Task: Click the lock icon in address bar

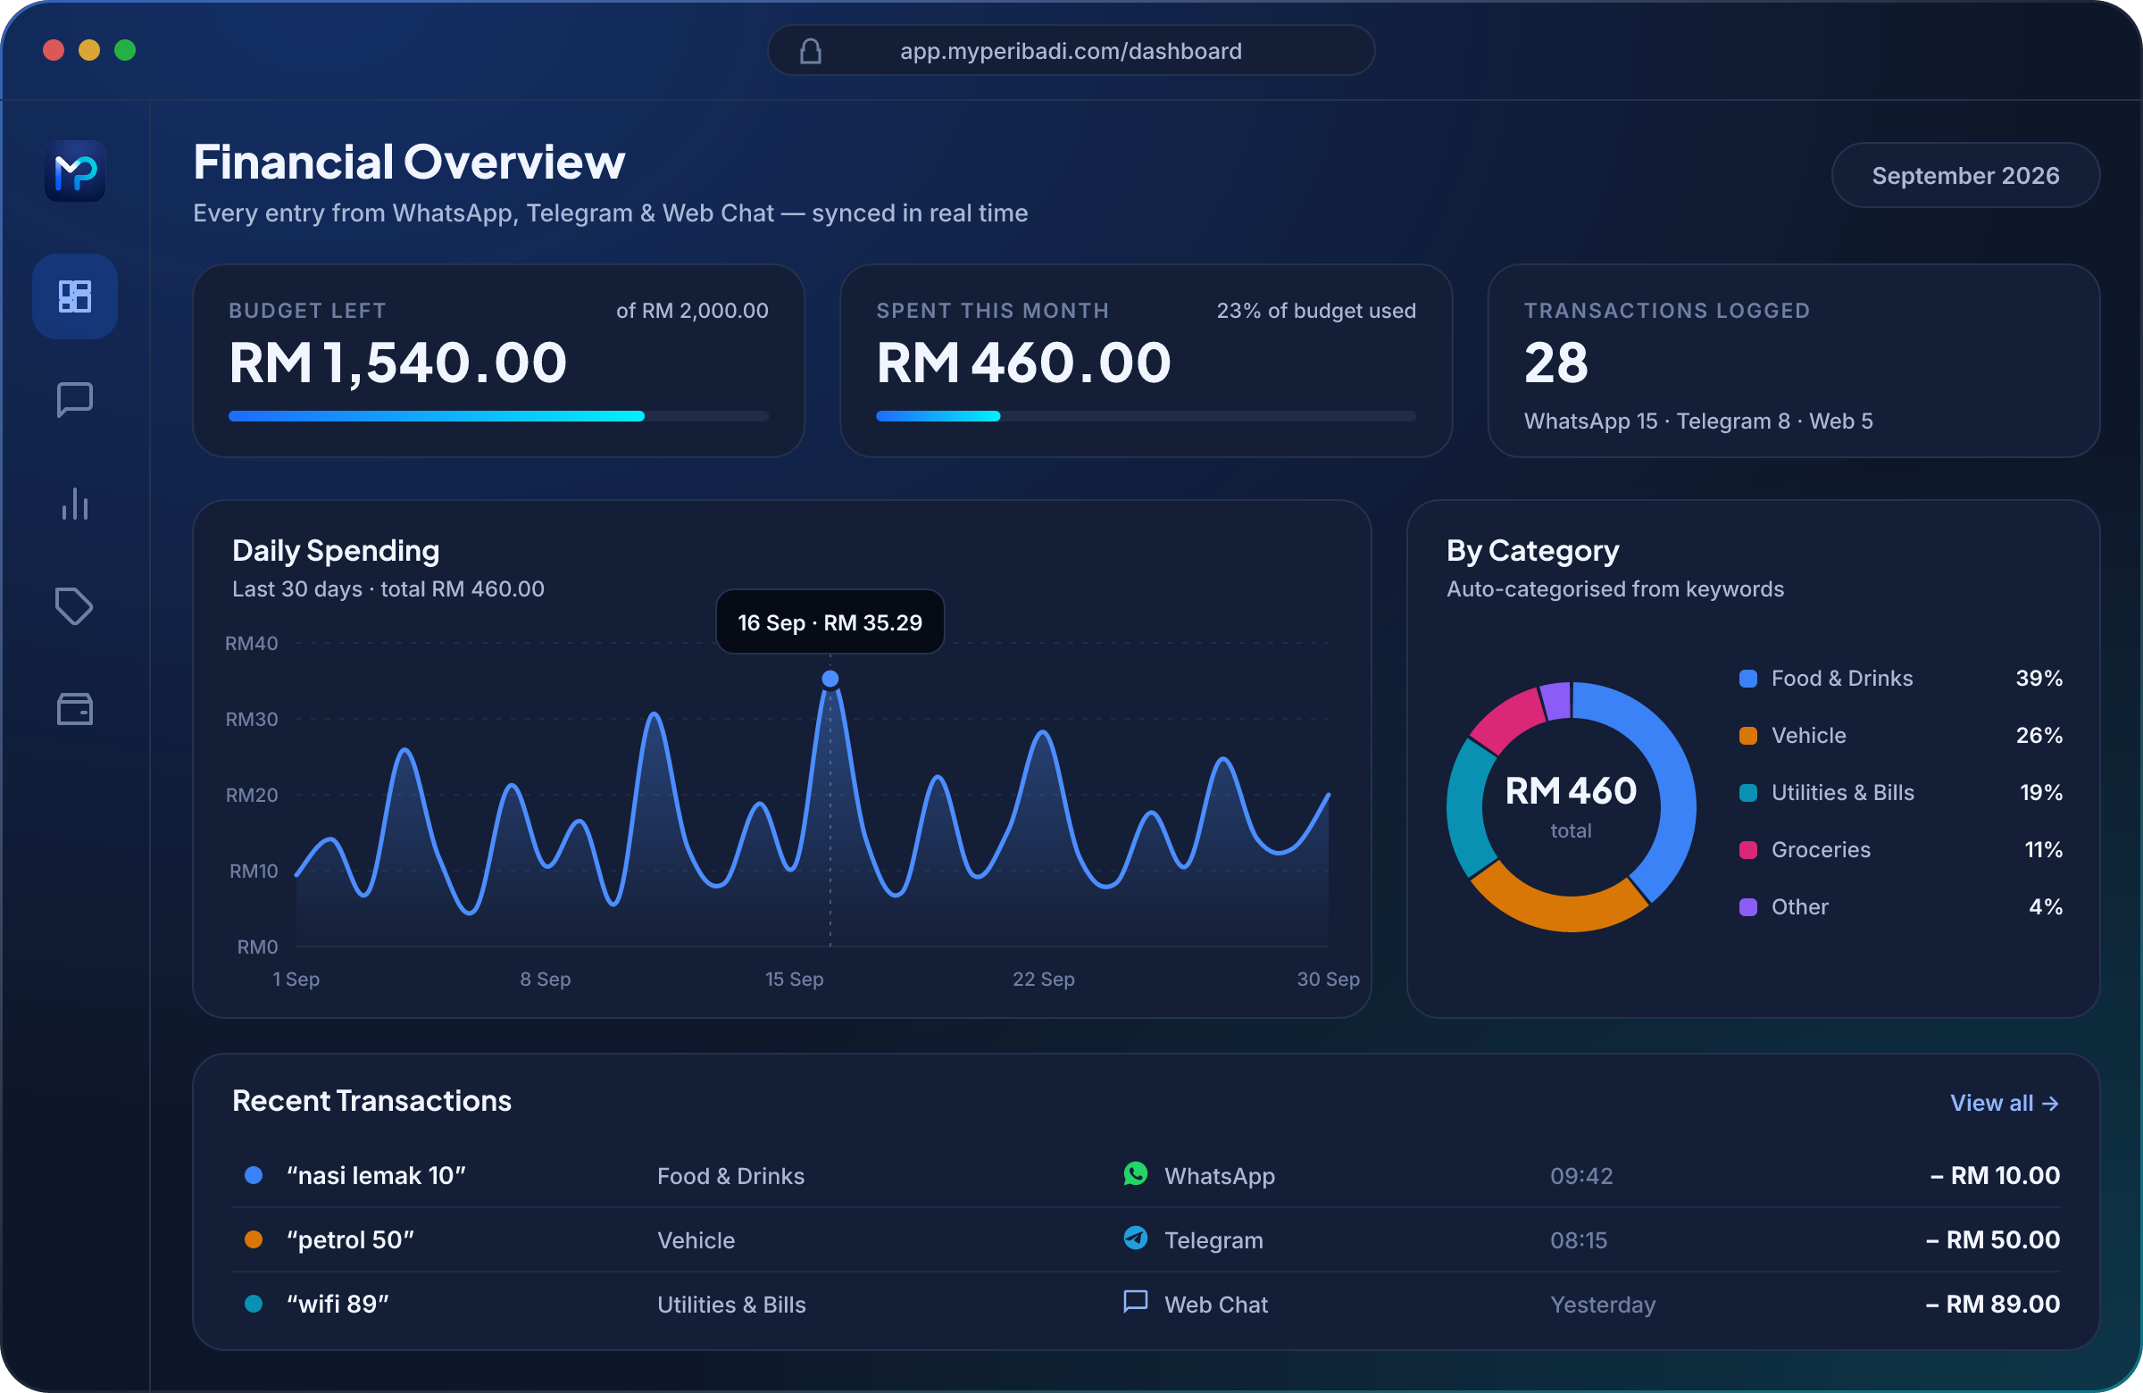Action: [x=811, y=50]
